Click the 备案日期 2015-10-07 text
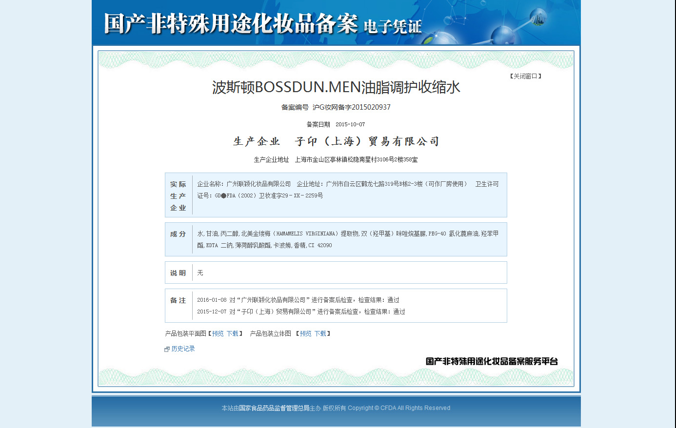Image resolution: width=676 pixels, height=428 pixels. [336, 124]
